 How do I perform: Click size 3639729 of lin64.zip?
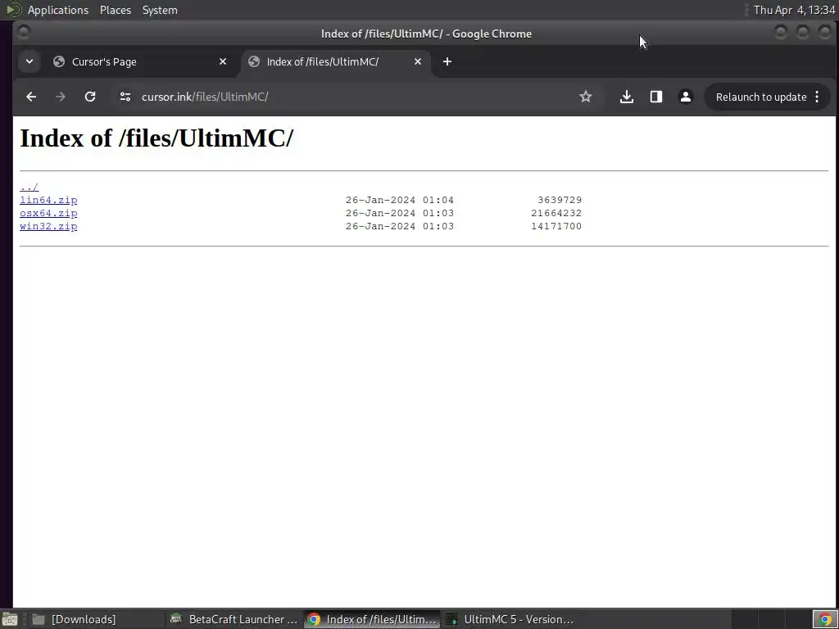560,200
